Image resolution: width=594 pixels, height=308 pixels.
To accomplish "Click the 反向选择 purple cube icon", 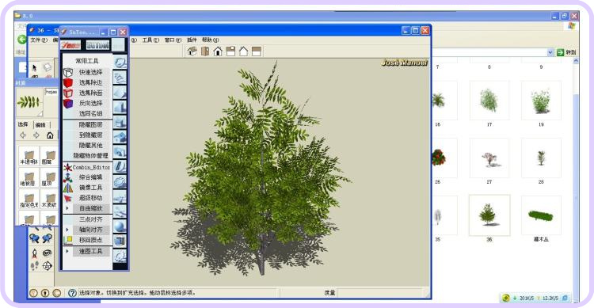I will pos(68,103).
